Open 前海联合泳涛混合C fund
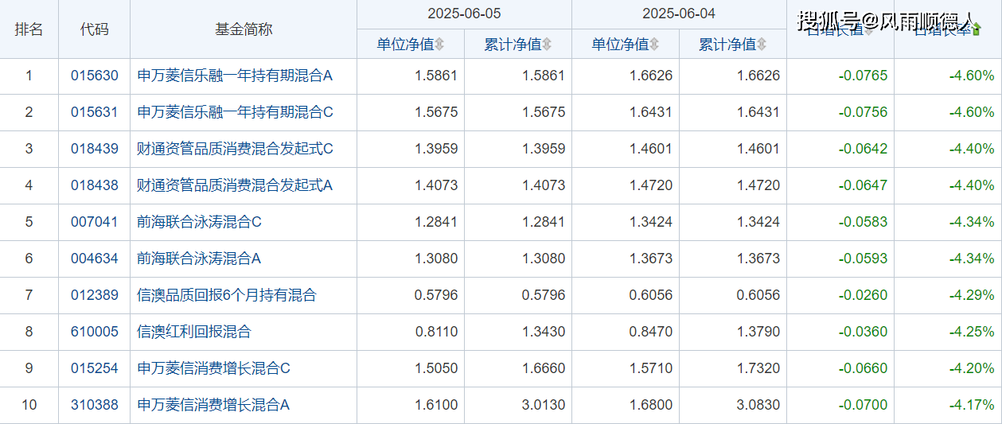The image size is (1002, 424). (199, 222)
